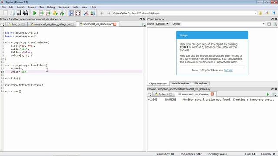
Task: Run the script with the green play icon
Action: click(35, 13)
